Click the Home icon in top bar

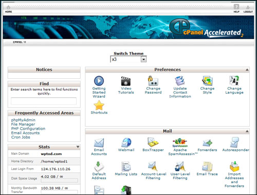(x=8, y=7)
